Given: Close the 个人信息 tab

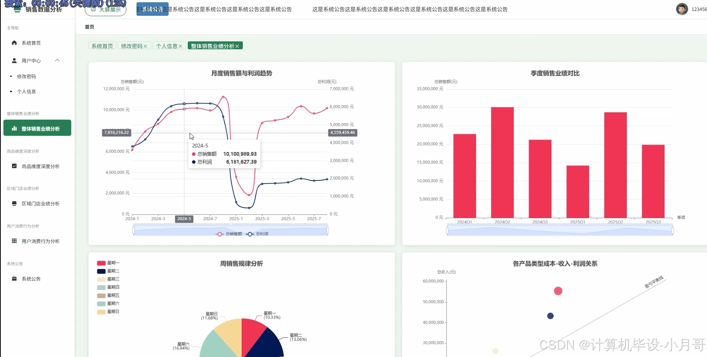Looking at the screenshot, I should tap(181, 46).
